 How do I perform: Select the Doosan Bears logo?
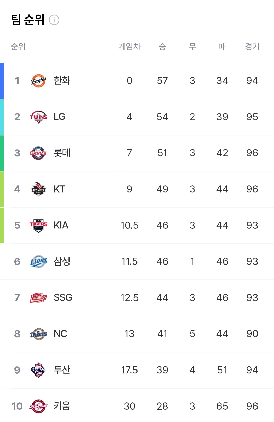click(39, 370)
